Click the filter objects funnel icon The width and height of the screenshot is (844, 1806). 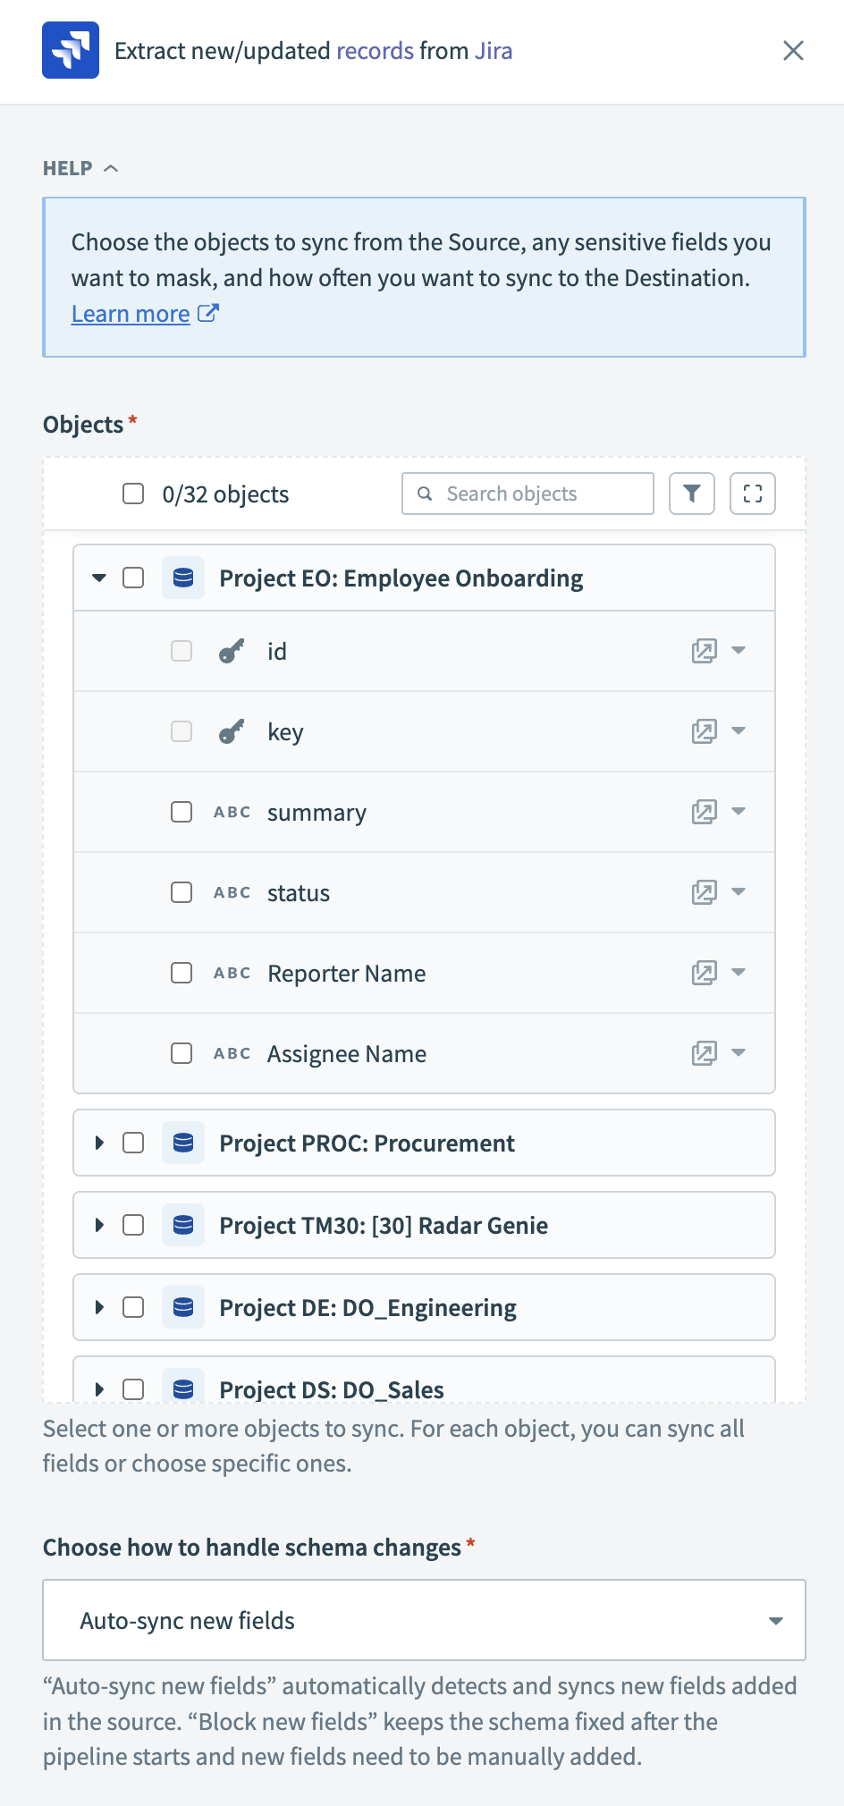click(x=692, y=494)
